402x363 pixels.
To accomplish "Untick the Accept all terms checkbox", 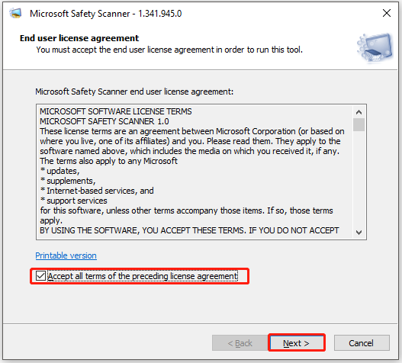I will (40, 276).
